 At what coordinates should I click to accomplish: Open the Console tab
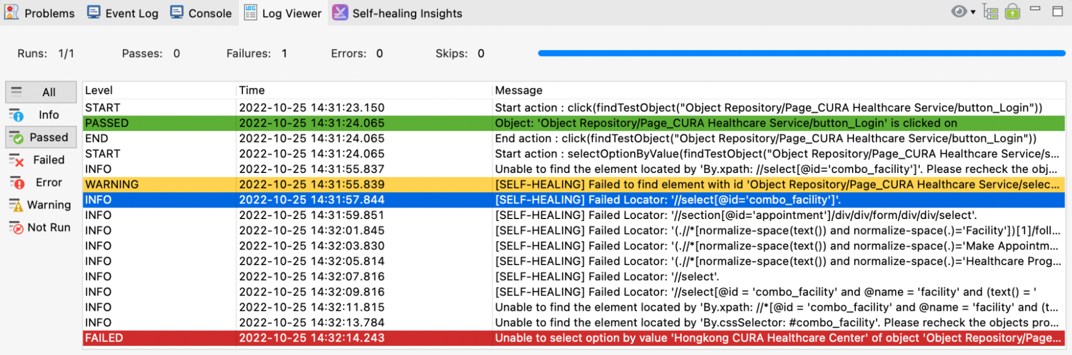tap(201, 13)
